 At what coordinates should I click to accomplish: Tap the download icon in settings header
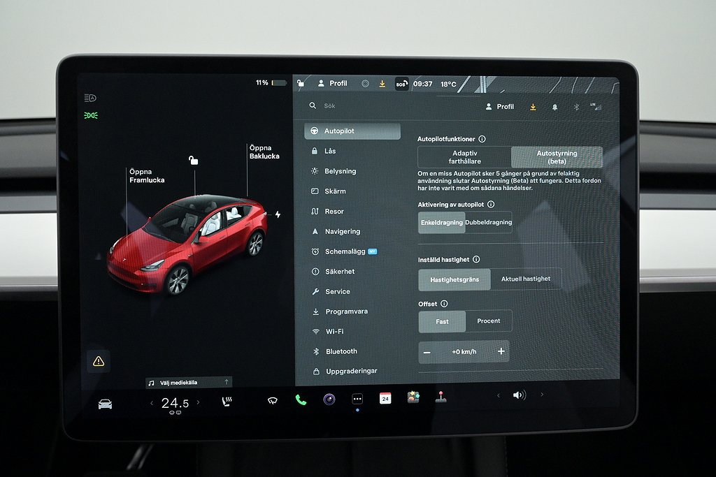click(533, 107)
